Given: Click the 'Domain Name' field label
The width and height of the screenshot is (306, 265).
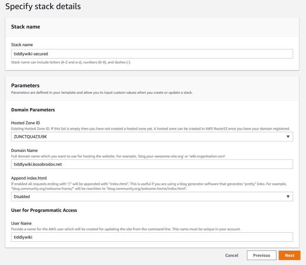Looking at the screenshot, I should click(24, 150).
